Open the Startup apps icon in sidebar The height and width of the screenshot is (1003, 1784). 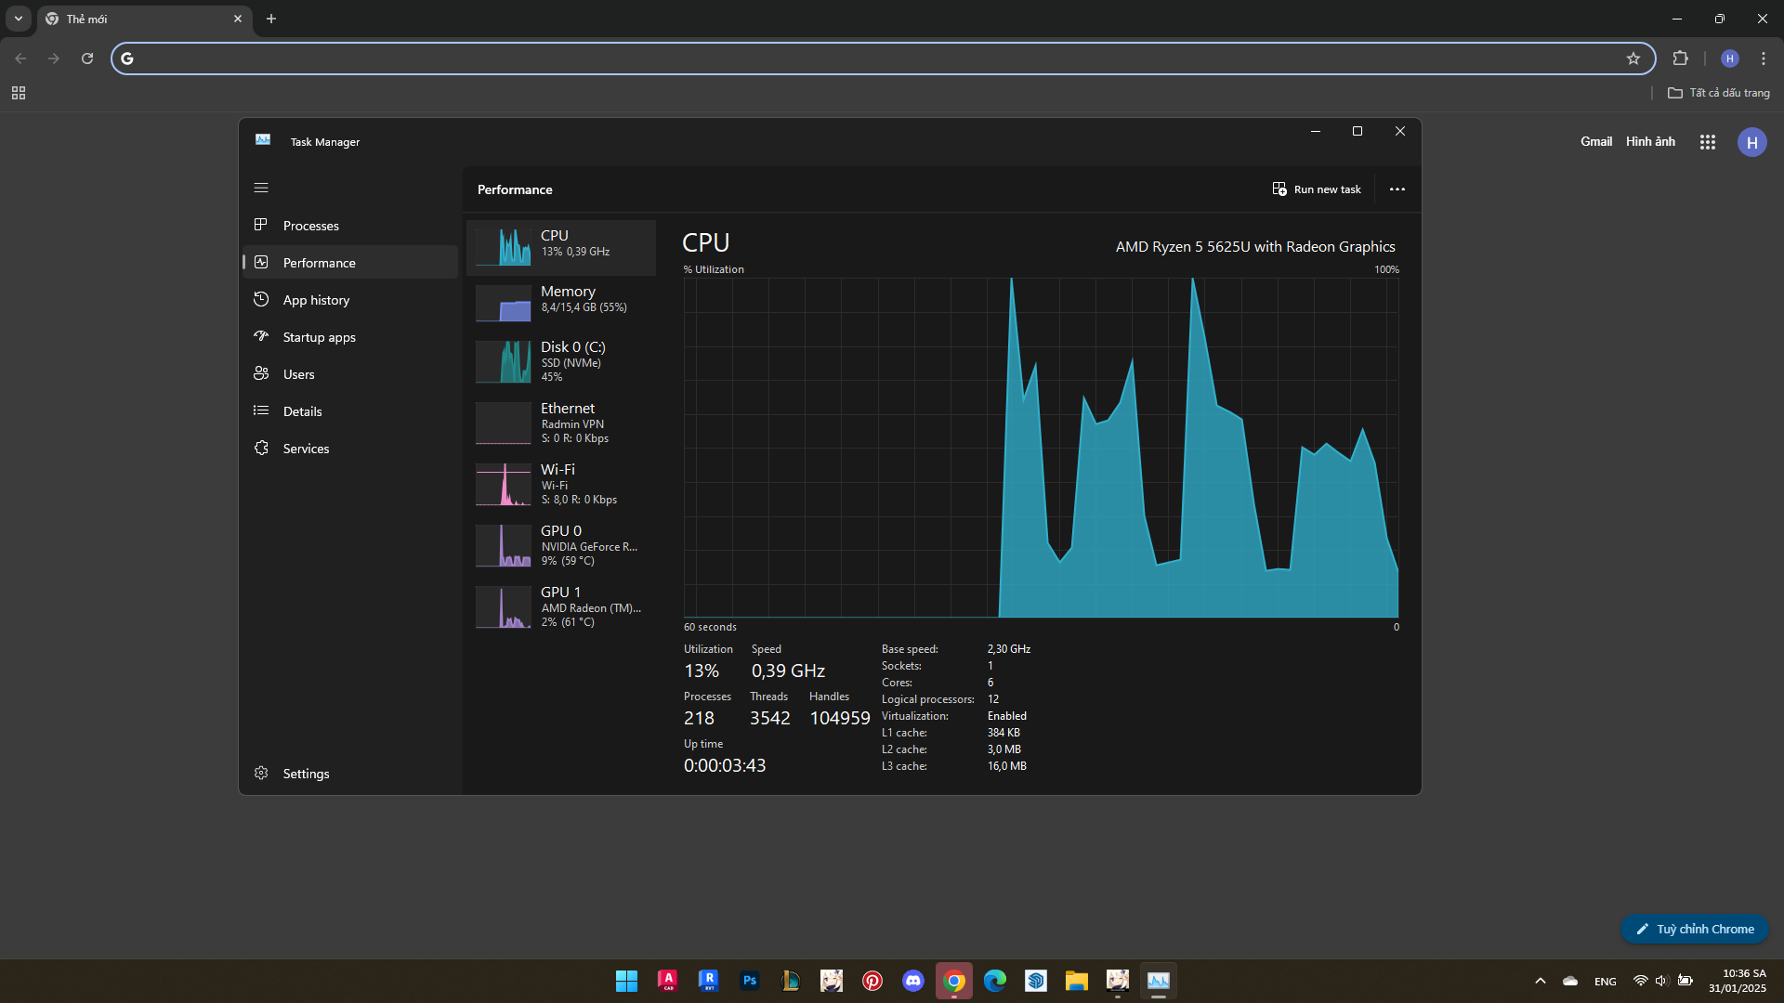coord(261,336)
